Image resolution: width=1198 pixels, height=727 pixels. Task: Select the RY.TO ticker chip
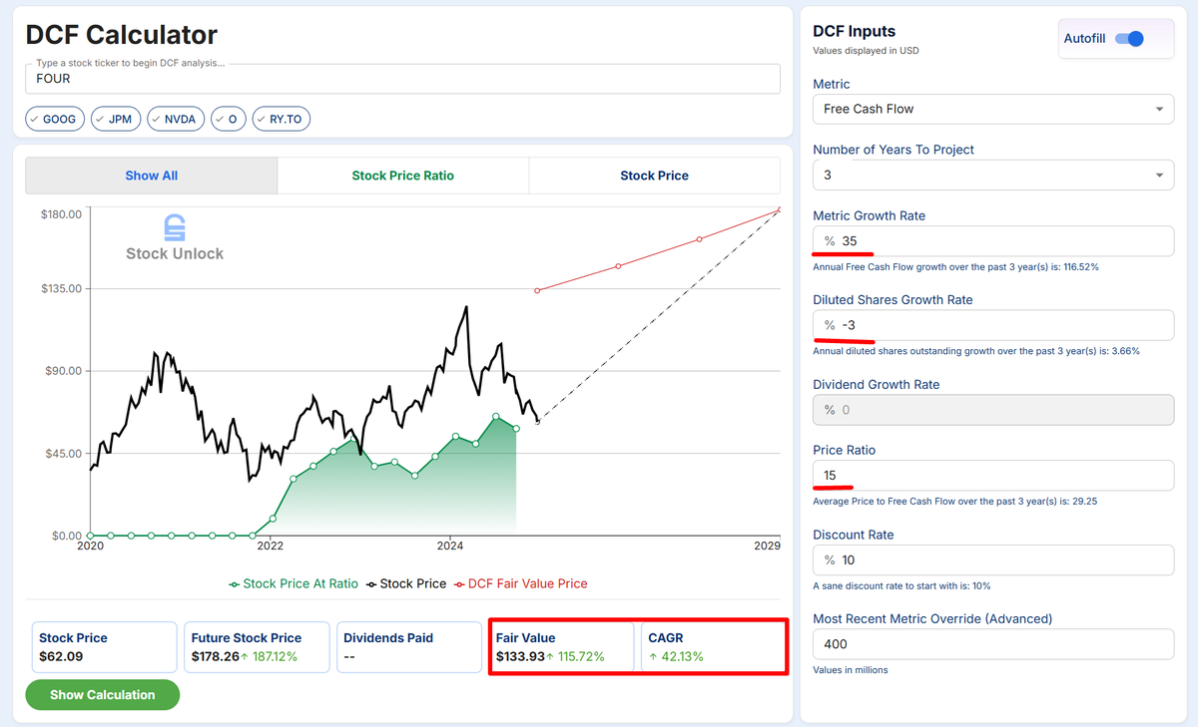tap(282, 119)
